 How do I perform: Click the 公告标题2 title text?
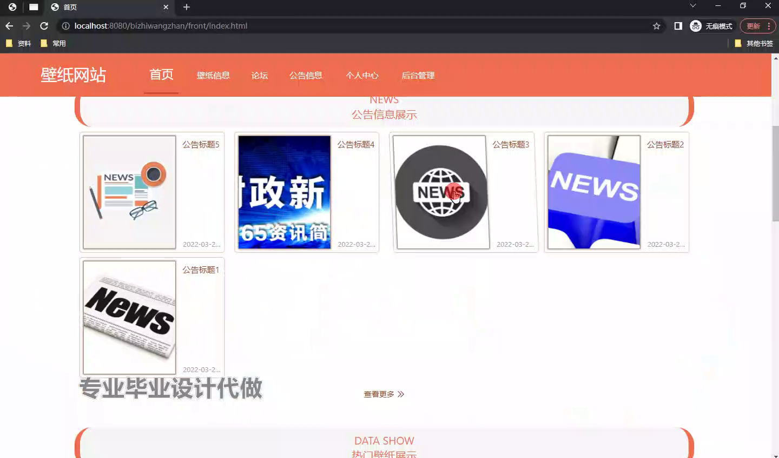(x=665, y=144)
